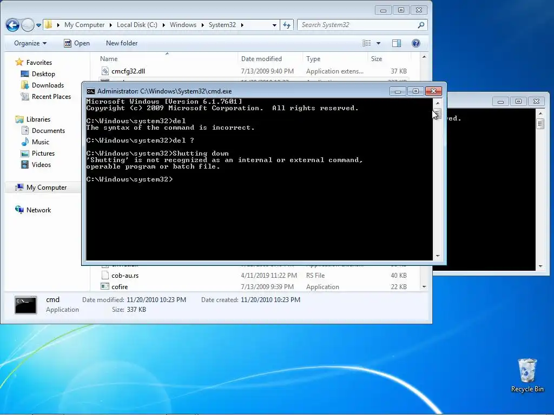
Task: Click the search magnifier icon in Explorer
Action: 421,25
